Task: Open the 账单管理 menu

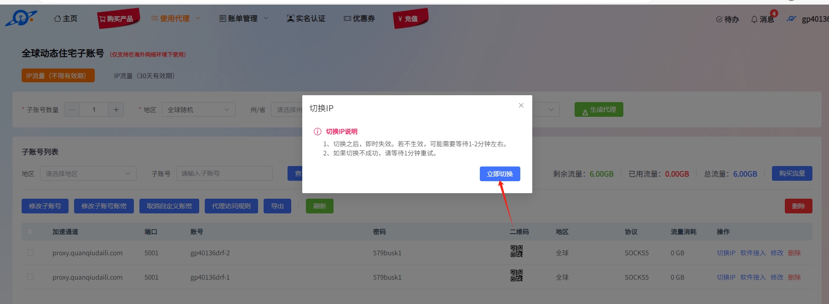Action: [243, 18]
